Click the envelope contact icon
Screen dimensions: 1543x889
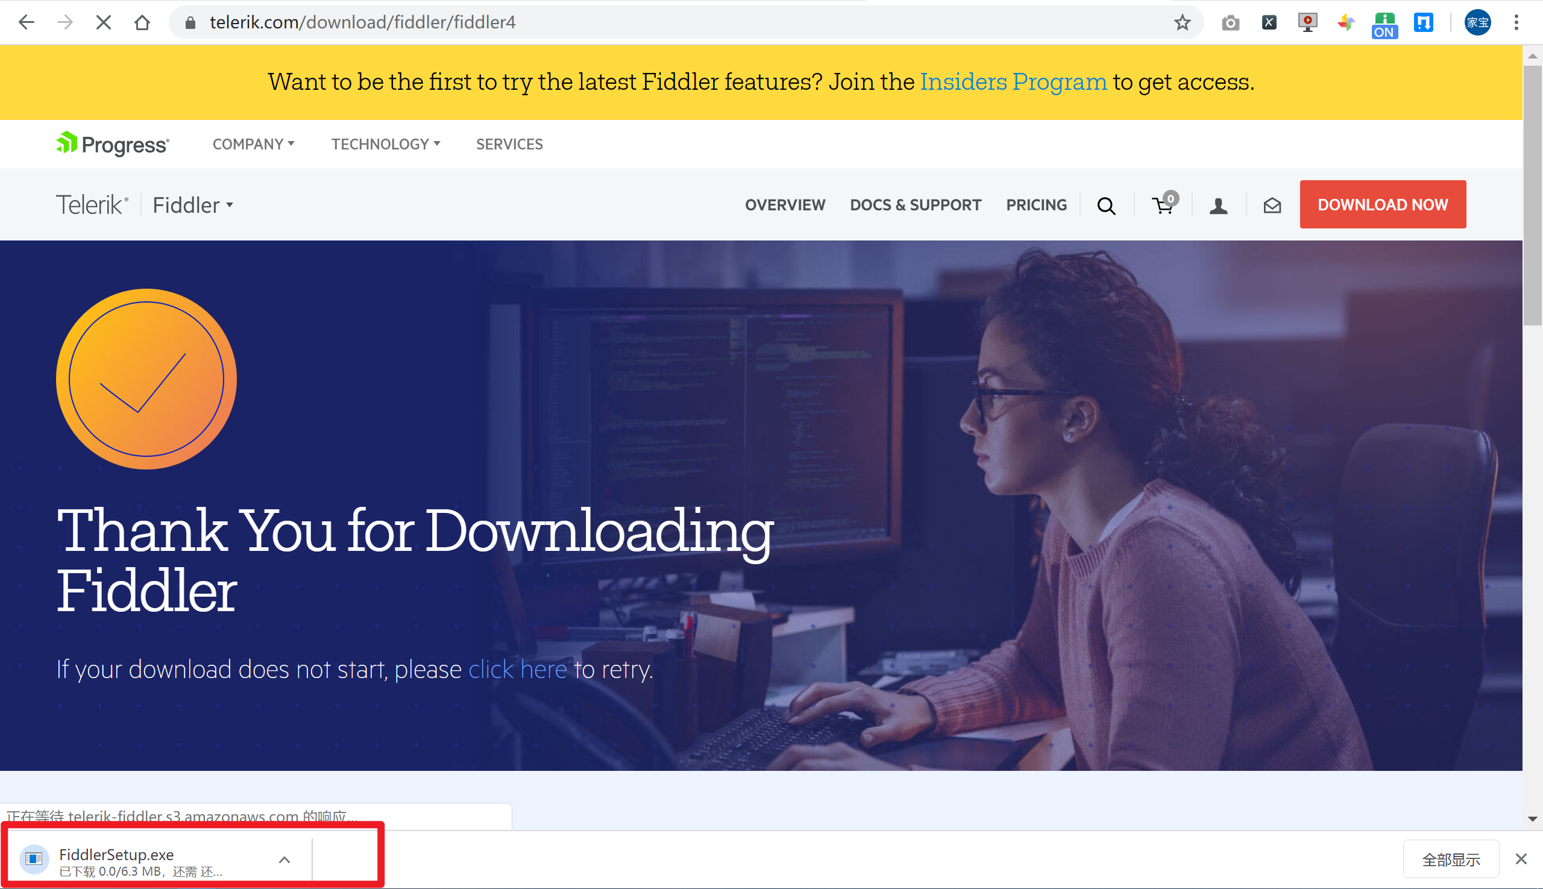(x=1272, y=206)
